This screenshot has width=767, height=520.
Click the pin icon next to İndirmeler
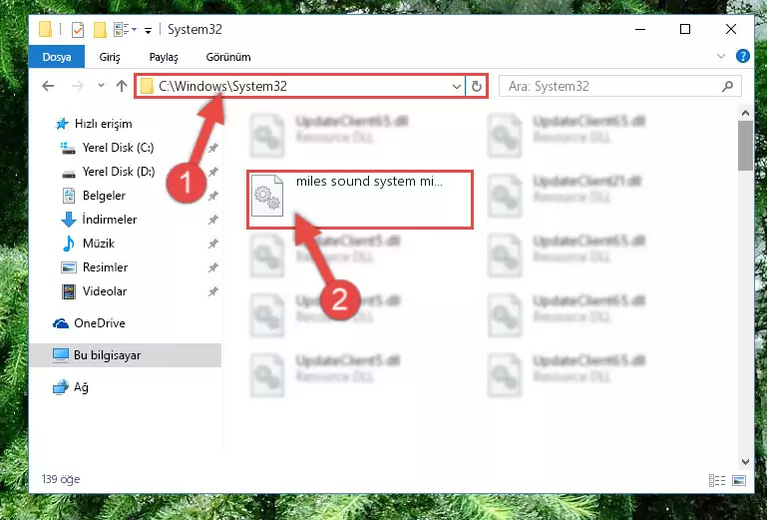coord(212,220)
